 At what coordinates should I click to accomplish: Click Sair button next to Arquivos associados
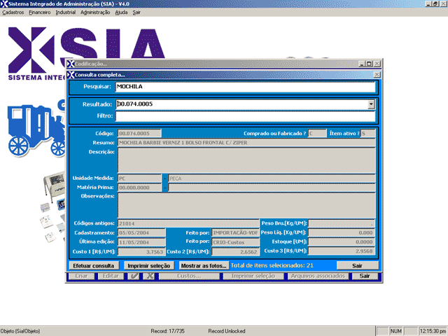tap(364, 276)
